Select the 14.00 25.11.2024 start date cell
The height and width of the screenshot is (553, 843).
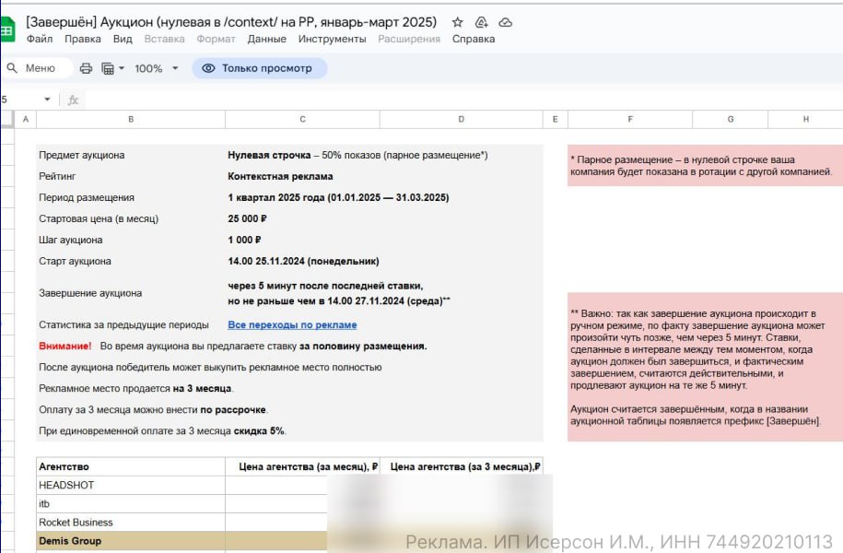click(x=303, y=262)
